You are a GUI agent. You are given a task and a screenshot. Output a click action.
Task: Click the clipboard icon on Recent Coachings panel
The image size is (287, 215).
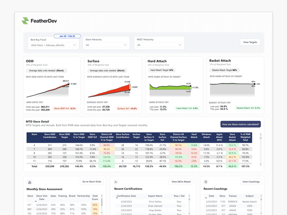206,181
